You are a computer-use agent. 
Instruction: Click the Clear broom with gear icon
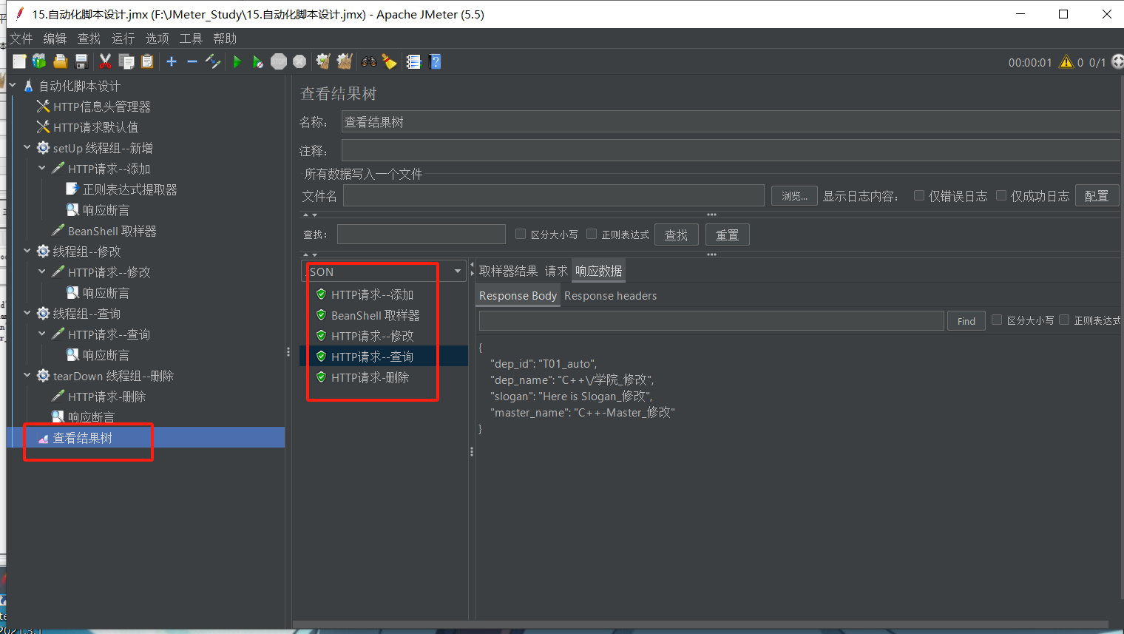[323, 61]
